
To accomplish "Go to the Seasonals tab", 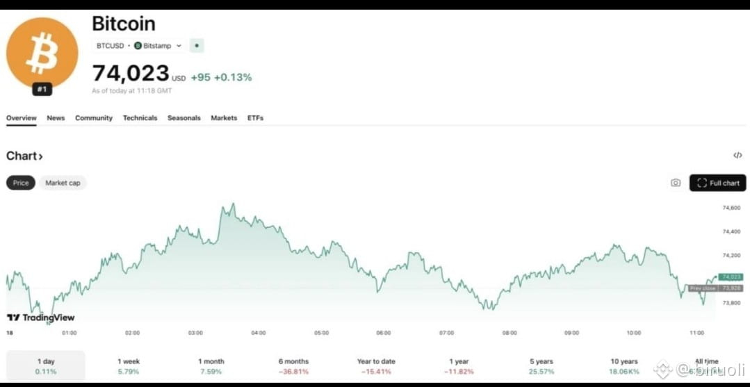I will coord(184,117).
